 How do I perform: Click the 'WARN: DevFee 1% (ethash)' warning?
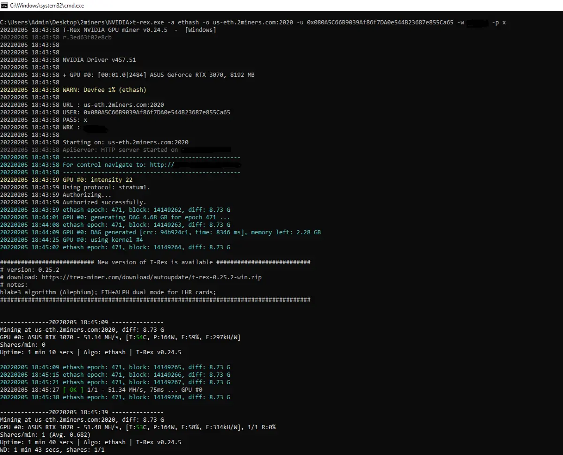[x=73, y=90]
